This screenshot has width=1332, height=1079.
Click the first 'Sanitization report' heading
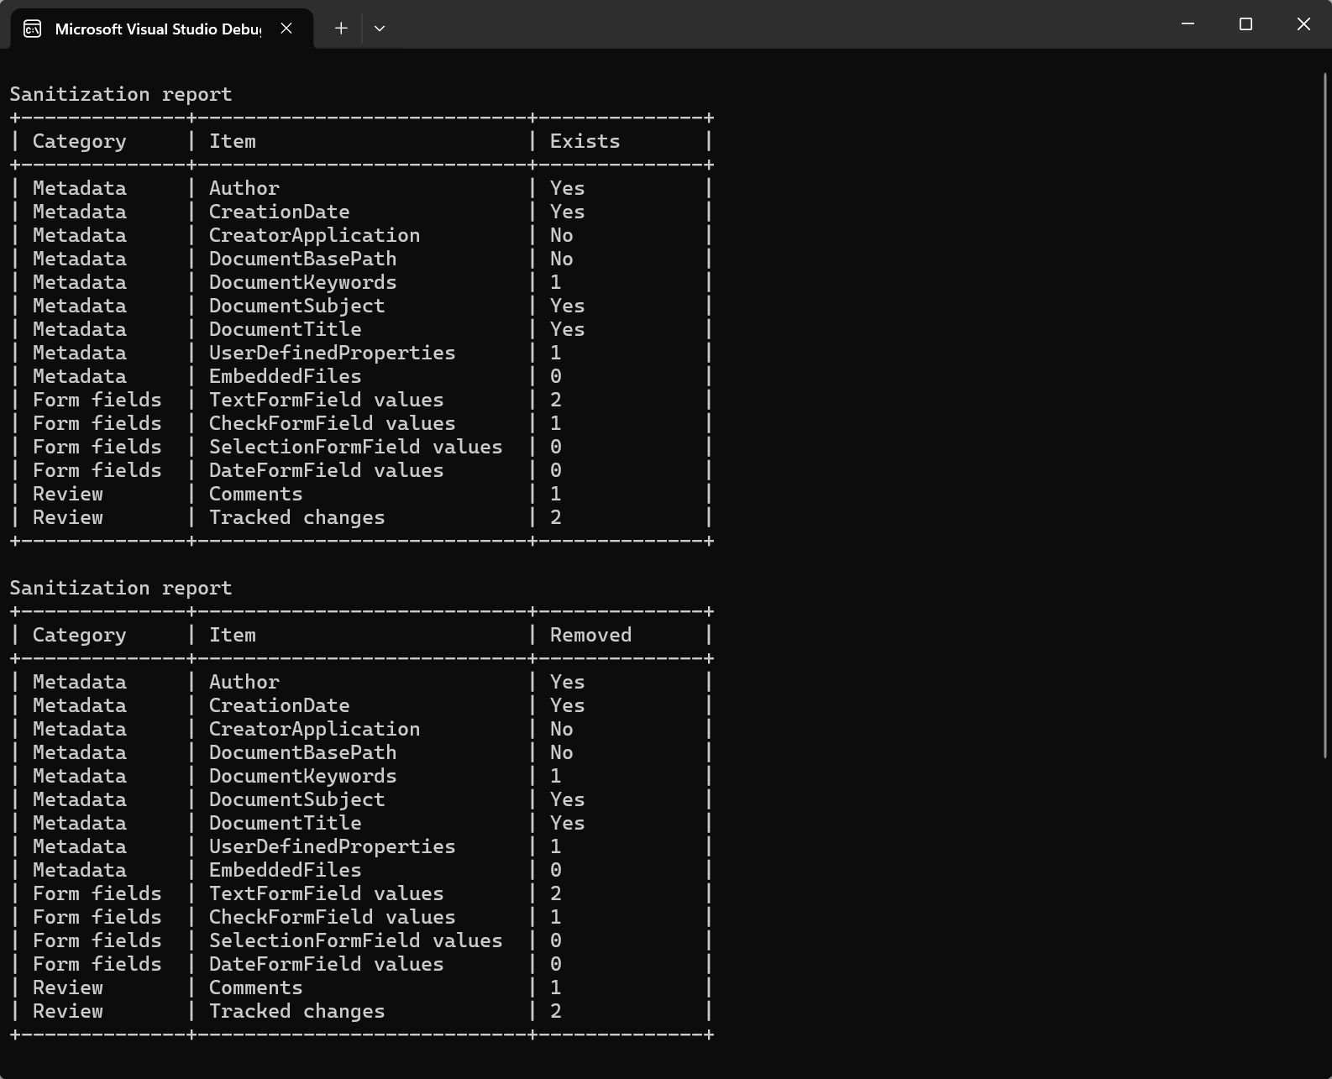coord(121,94)
